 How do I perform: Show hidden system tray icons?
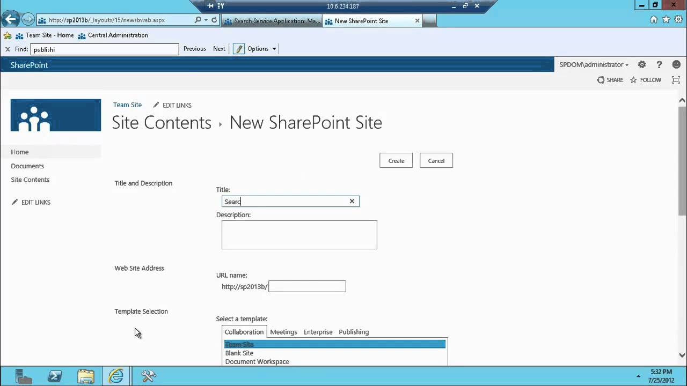pyautogui.click(x=638, y=376)
